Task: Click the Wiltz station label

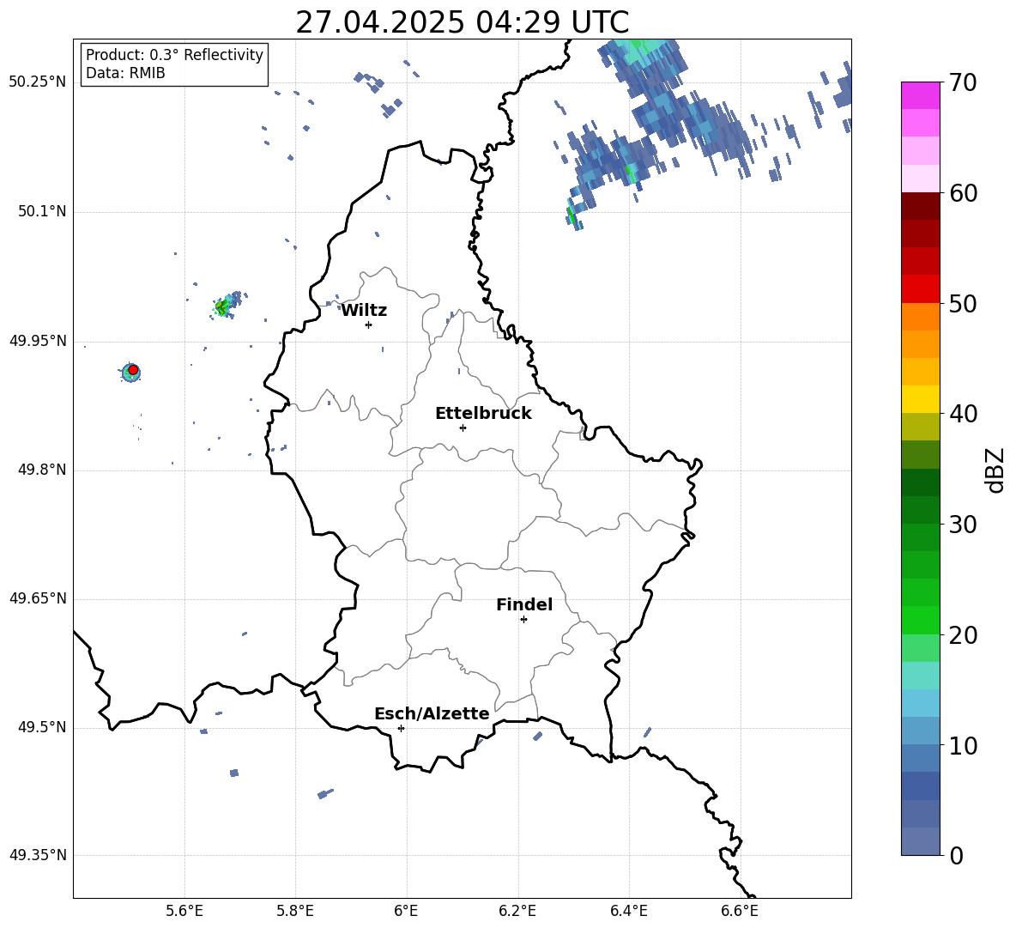Action: pos(364,311)
